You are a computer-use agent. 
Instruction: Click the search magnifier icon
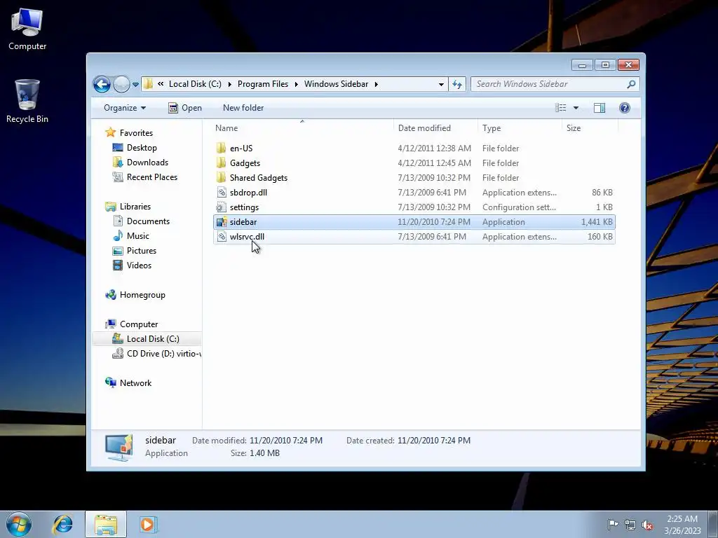pos(631,84)
